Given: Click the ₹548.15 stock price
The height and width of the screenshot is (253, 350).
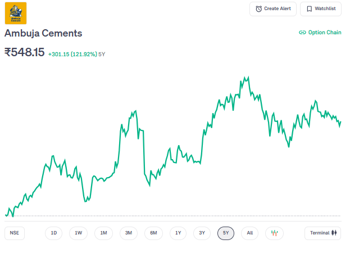Looking at the screenshot, I should (x=25, y=53).
